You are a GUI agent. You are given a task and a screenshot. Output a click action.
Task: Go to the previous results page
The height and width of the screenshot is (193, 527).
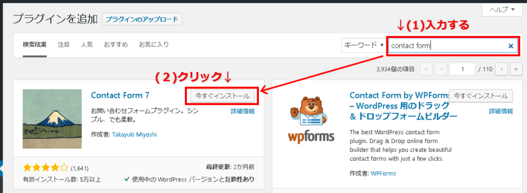tap(441, 69)
